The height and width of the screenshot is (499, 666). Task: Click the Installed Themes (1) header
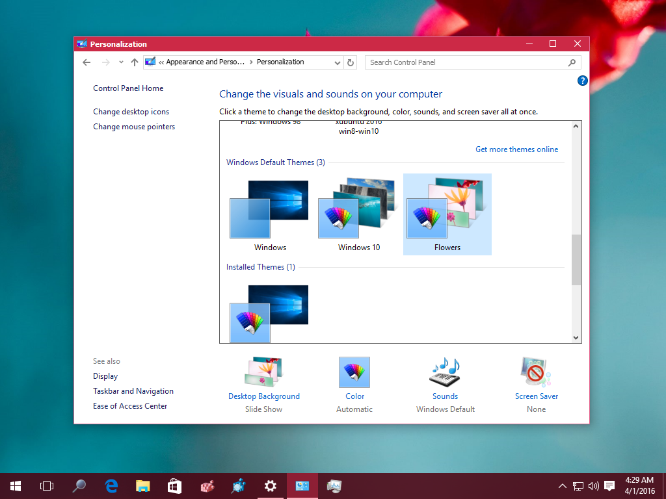[x=260, y=267]
